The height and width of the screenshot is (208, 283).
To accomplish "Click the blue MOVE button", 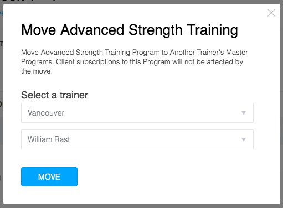I will point(49,176).
